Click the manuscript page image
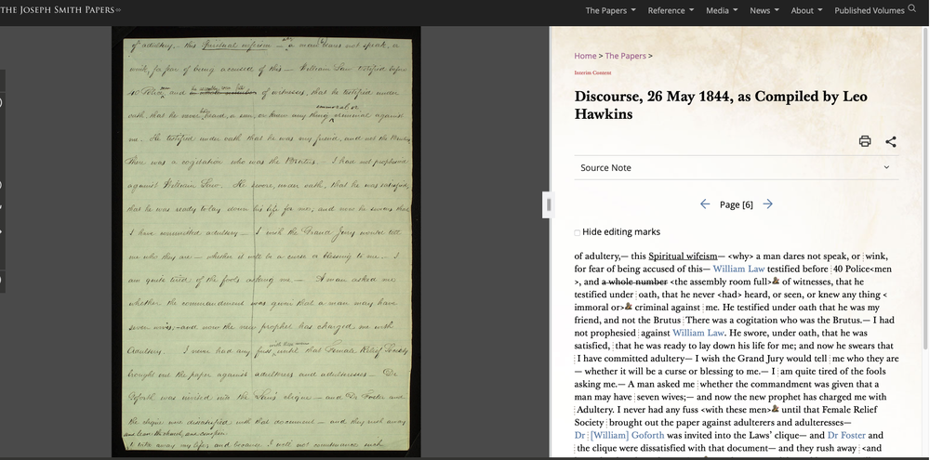 tap(266, 242)
